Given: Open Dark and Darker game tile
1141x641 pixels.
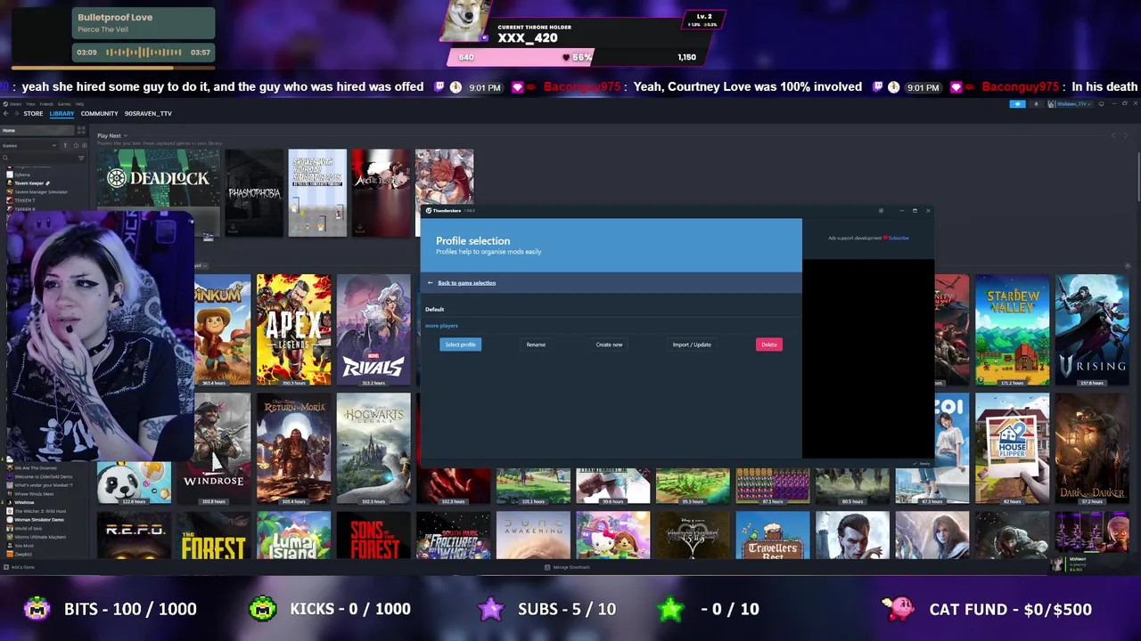Looking at the screenshot, I should (x=1092, y=449).
